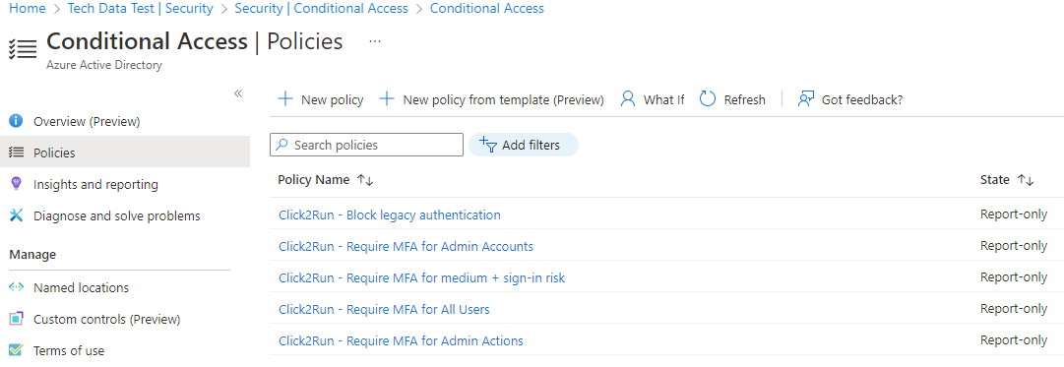Viewport: 1064px width, 367px height.
Task: Focus the Search policies field
Action: click(x=366, y=145)
